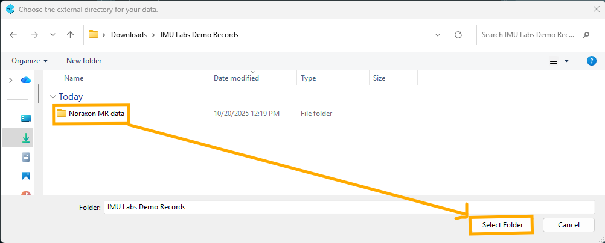Go forward with the right arrow
605x243 pixels.
(x=34, y=35)
